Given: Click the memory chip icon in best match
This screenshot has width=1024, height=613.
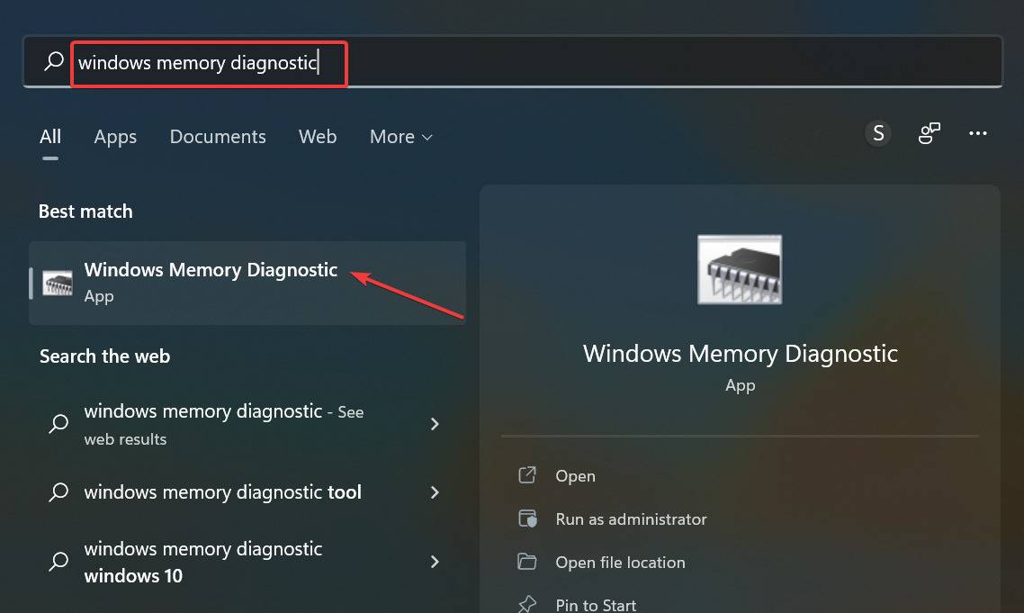Looking at the screenshot, I should (x=58, y=283).
